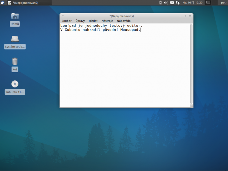Image resolution: width=228 pixels, height=171 pixels.
Task: Maximize the Leafpad window with plus button
Action: point(185,16)
